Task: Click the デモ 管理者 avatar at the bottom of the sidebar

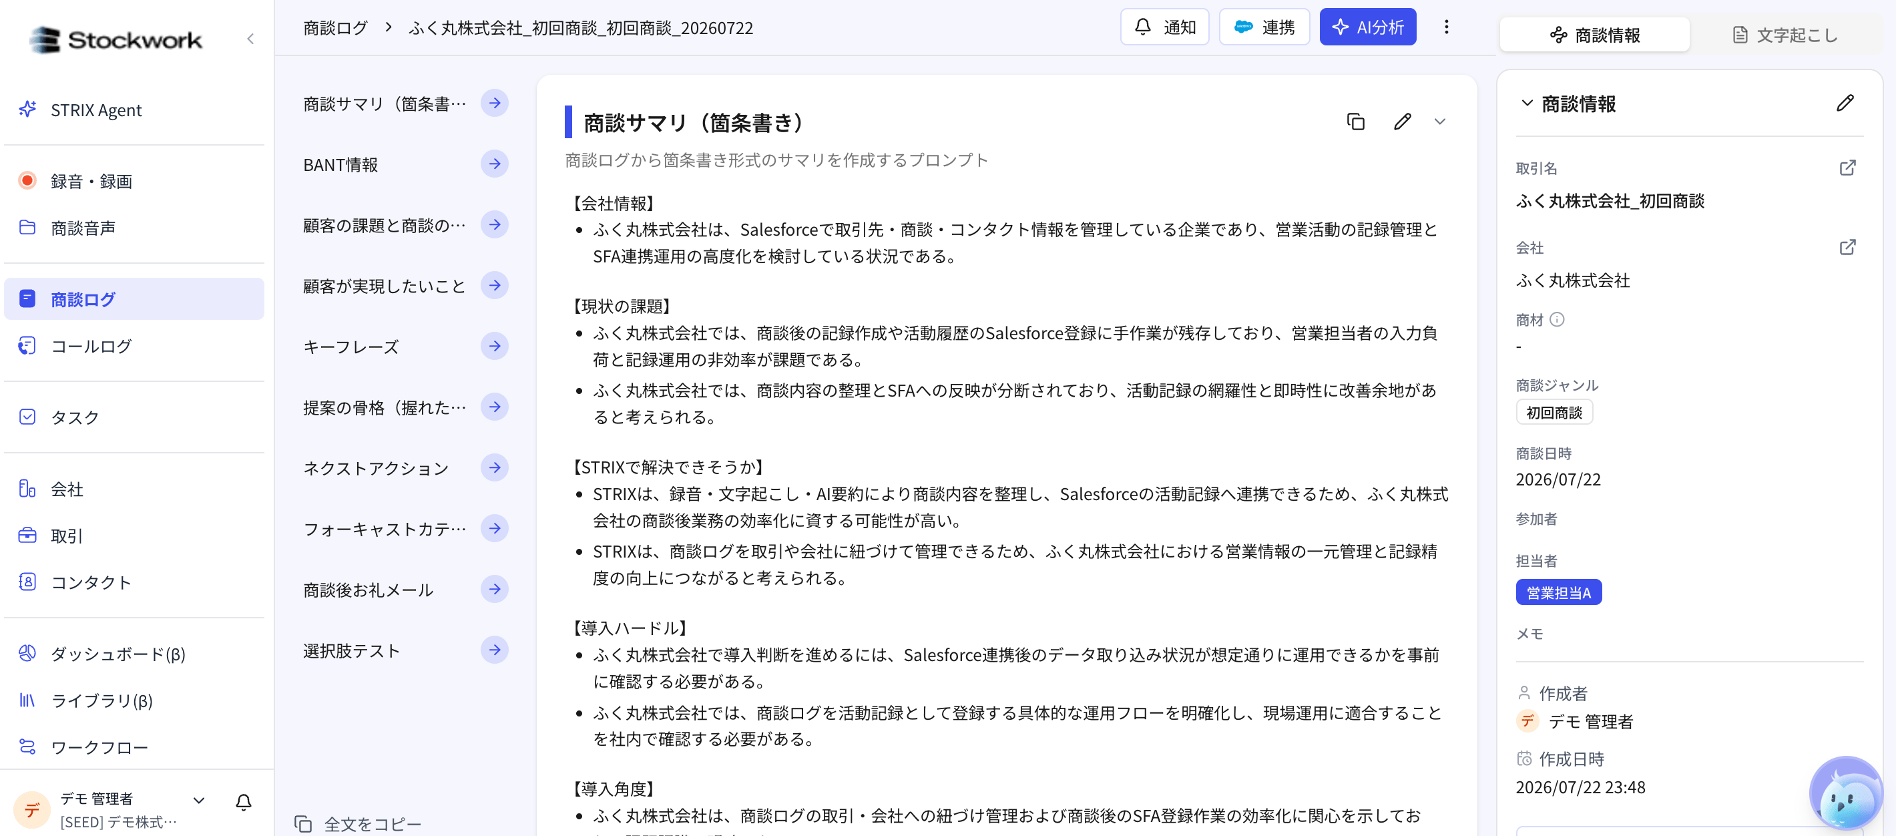Action: (x=31, y=809)
